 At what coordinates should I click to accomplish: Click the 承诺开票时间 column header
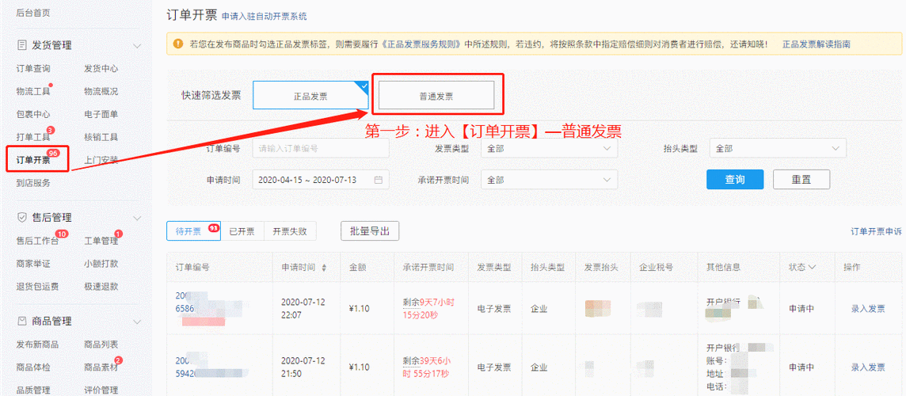point(428,267)
